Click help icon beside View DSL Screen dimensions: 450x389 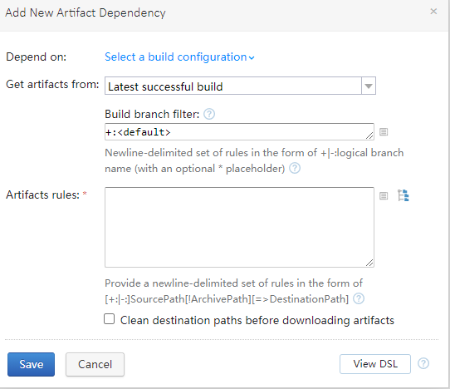pyautogui.click(x=423, y=363)
